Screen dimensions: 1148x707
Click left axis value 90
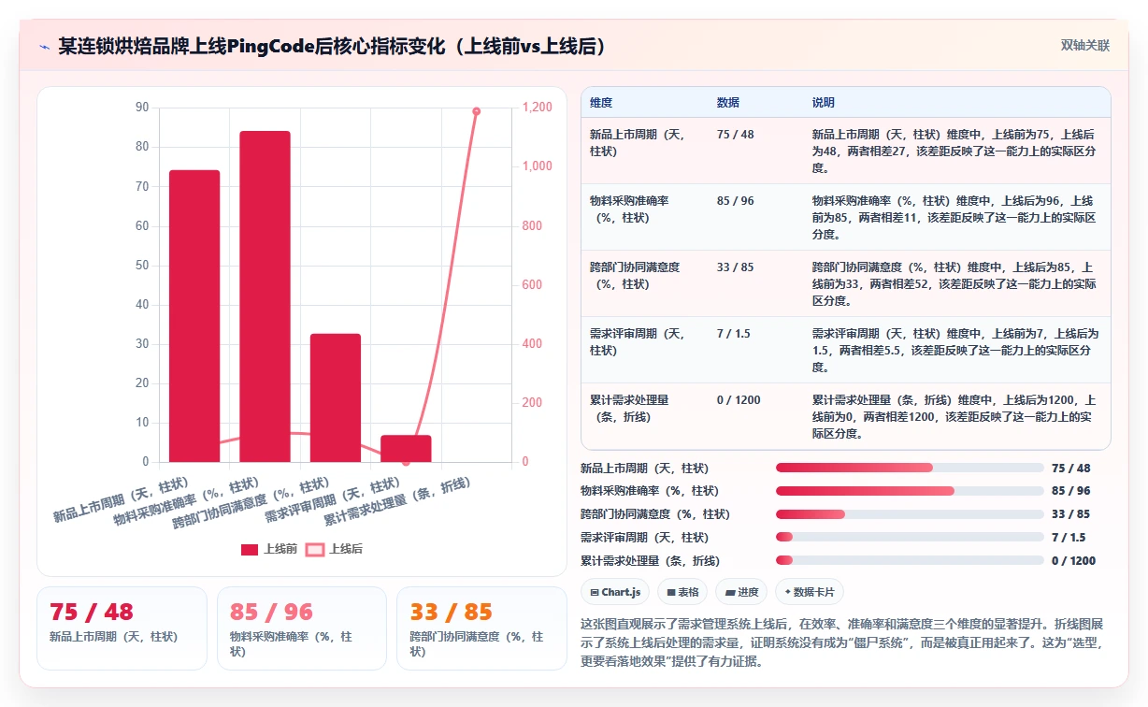click(142, 108)
